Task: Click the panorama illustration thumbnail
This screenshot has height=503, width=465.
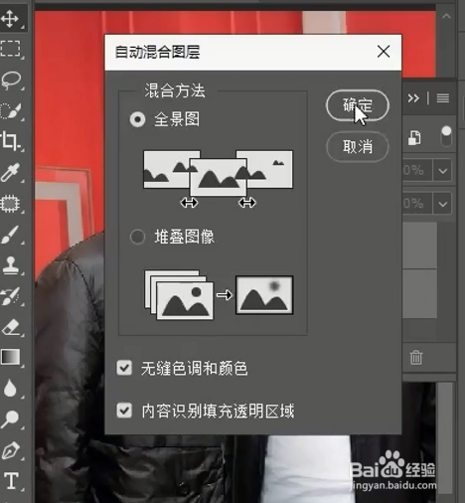Action: [x=218, y=179]
